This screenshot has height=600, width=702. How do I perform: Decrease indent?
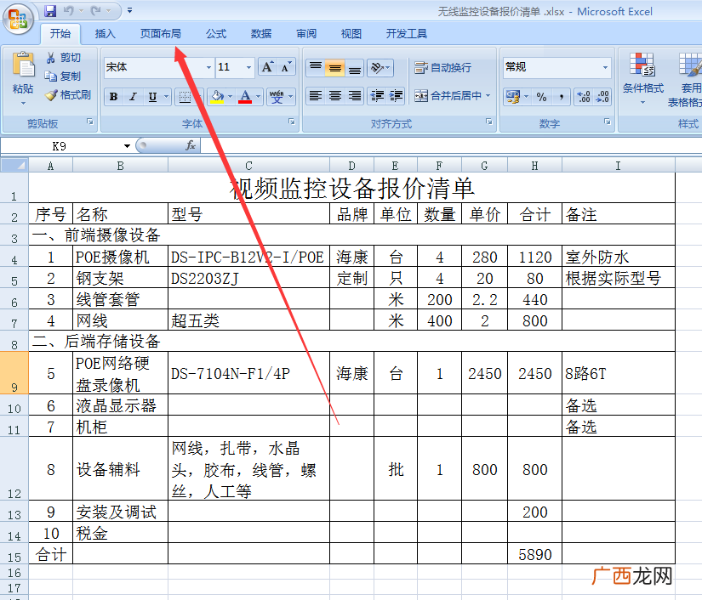tap(377, 96)
